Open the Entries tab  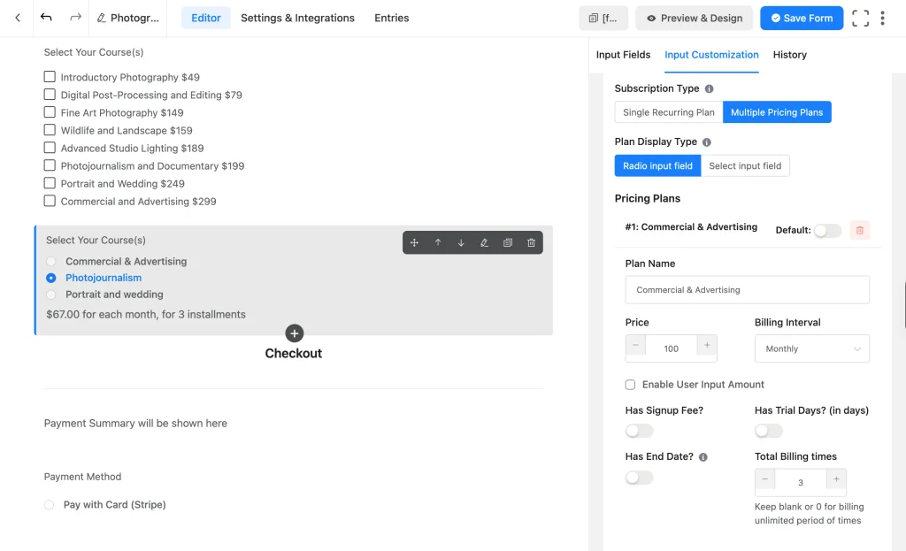click(391, 18)
